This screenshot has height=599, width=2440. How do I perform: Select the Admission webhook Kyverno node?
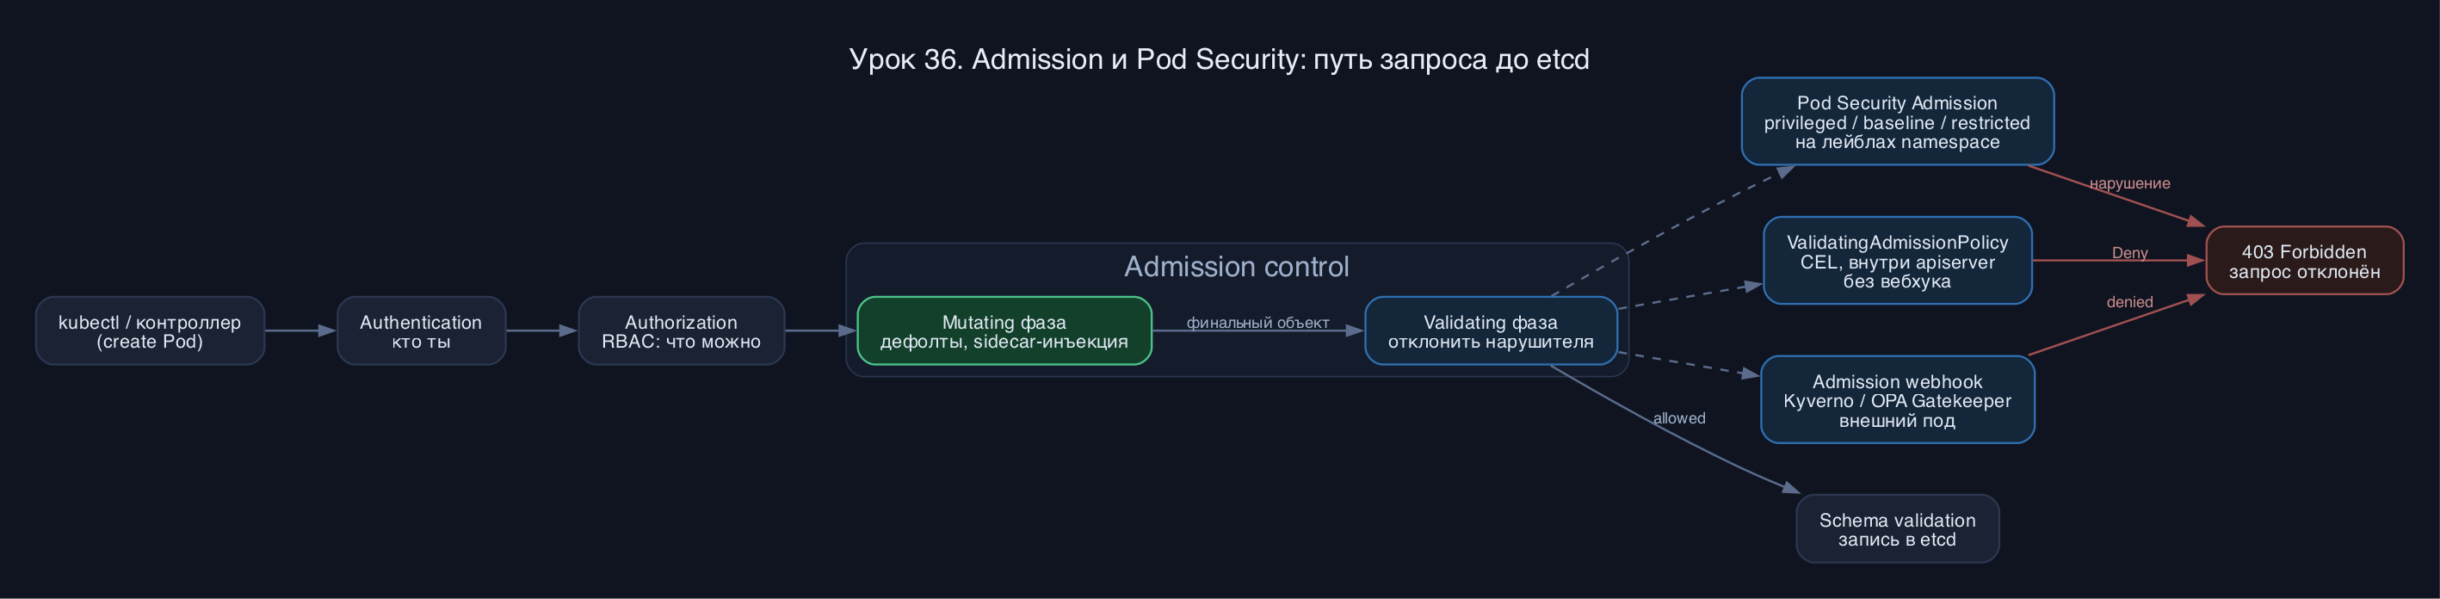[x=1897, y=400]
